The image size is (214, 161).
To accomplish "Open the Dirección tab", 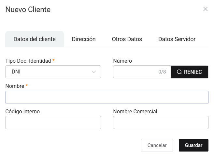I will pyautogui.click(x=84, y=39).
